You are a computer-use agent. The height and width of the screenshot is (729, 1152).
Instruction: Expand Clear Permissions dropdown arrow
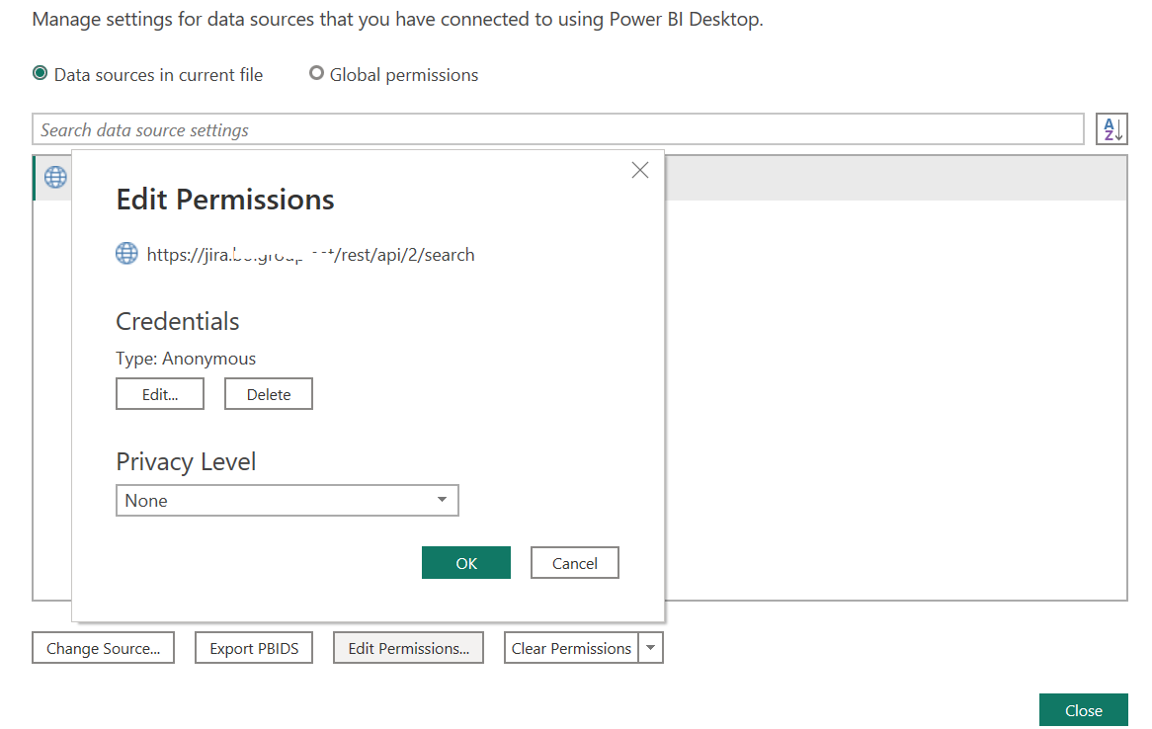[x=650, y=648]
